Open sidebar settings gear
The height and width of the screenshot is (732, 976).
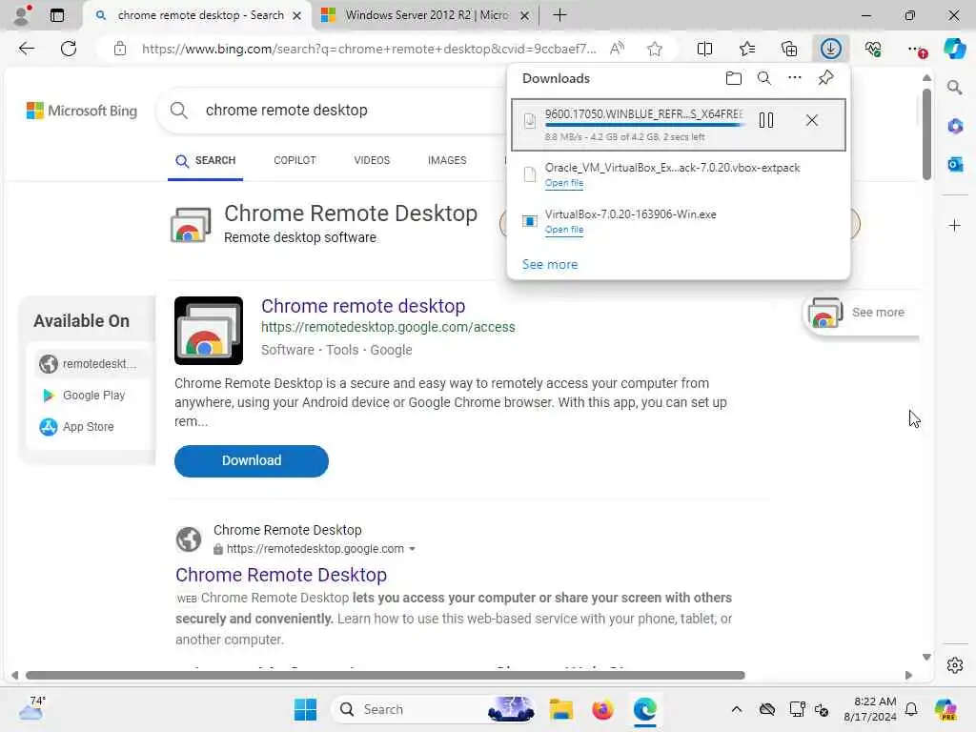point(955,665)
